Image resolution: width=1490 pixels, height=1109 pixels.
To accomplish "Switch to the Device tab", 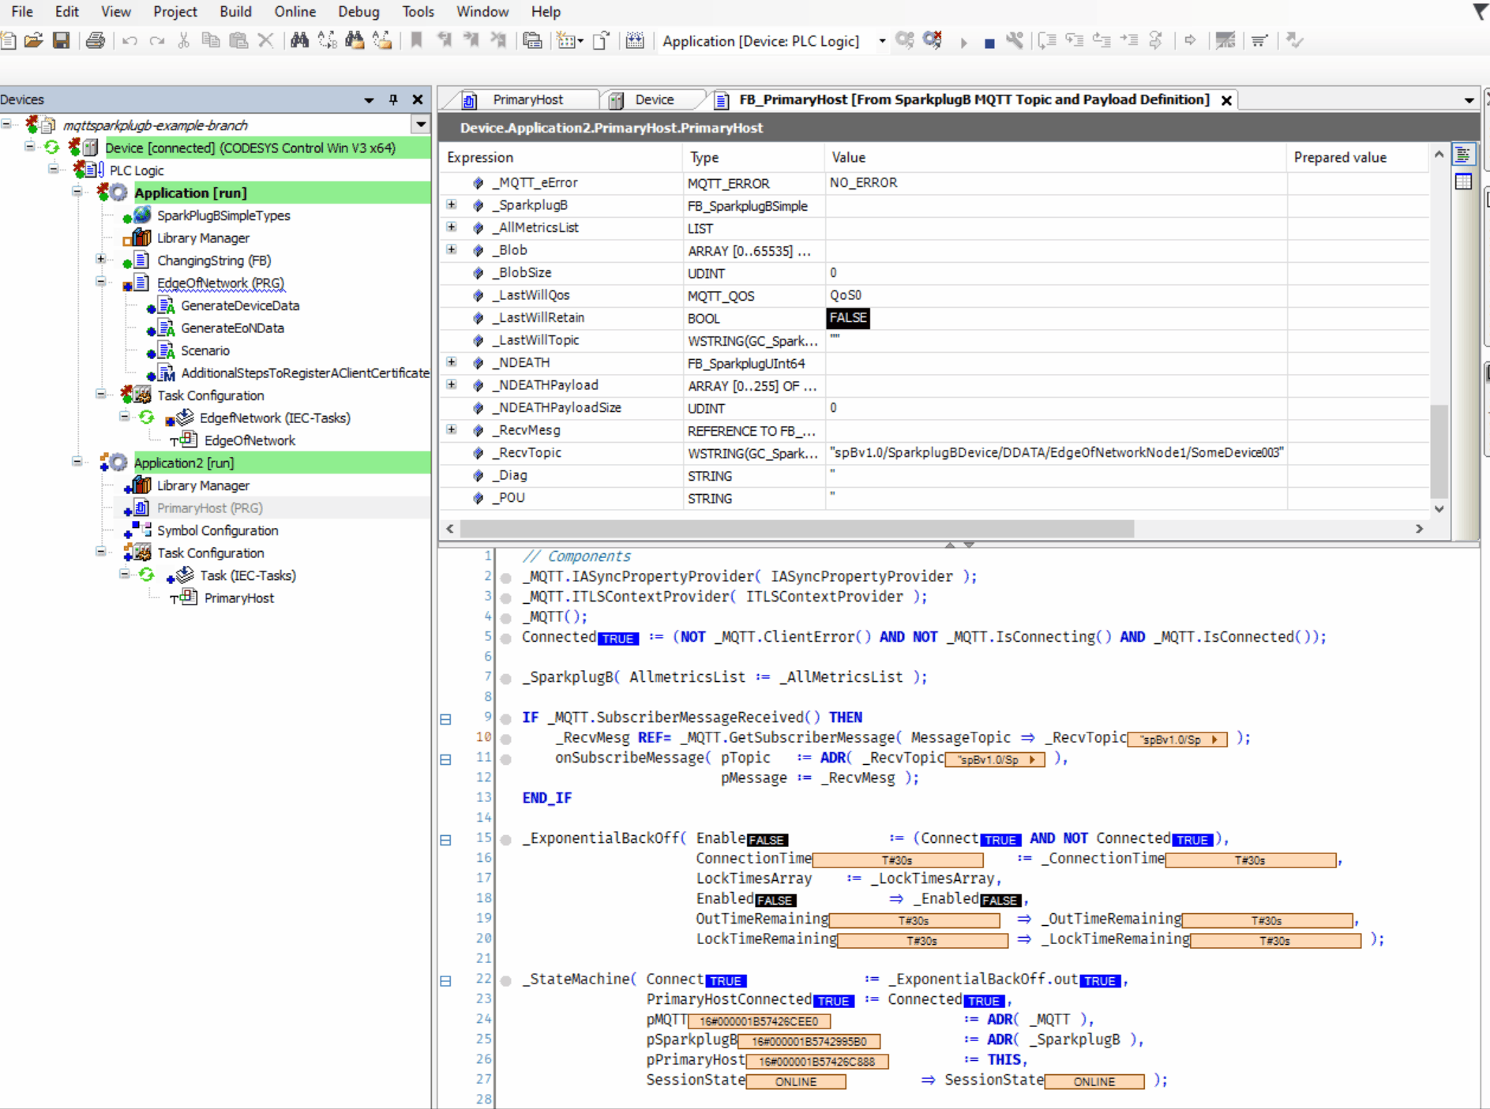I will click(x=654, y=99).
